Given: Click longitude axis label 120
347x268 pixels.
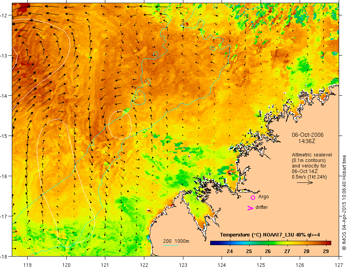Looking at the screenshot, I should 66,265.
